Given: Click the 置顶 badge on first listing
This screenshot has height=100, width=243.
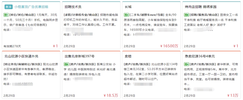Looking at the screenshot, I should [x=9, y=7].
